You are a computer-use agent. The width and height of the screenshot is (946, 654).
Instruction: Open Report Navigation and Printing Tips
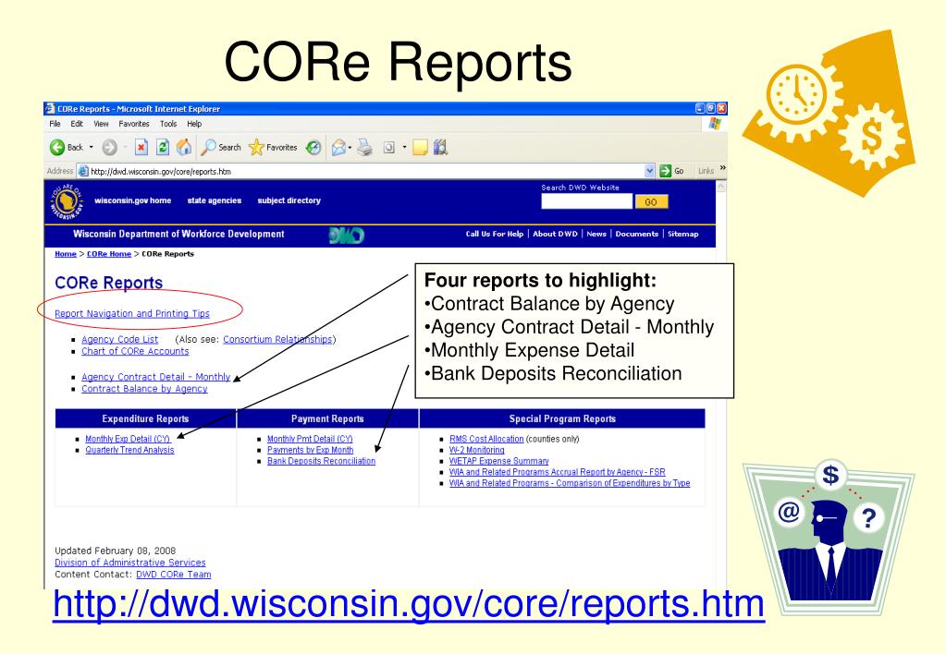(x=132, y=313)
